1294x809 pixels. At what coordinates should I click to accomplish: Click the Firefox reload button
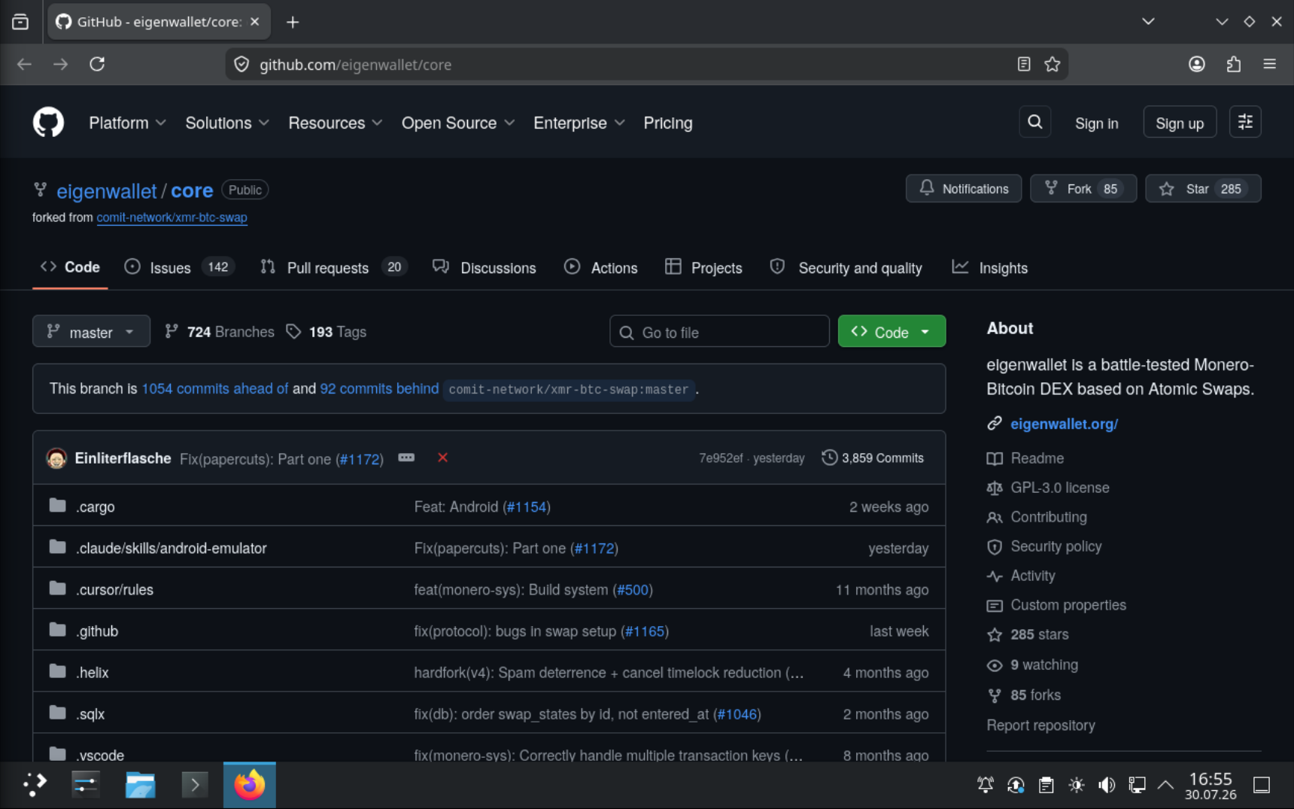coord(97,64)
